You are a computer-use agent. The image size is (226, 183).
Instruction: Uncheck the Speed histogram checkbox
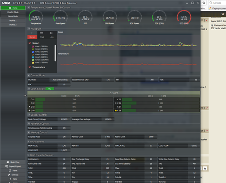[30, 43]
